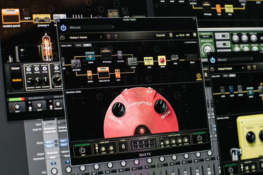Click the Add FX plus icon
This screenshot has width=263, height=175.
point(198,76)
